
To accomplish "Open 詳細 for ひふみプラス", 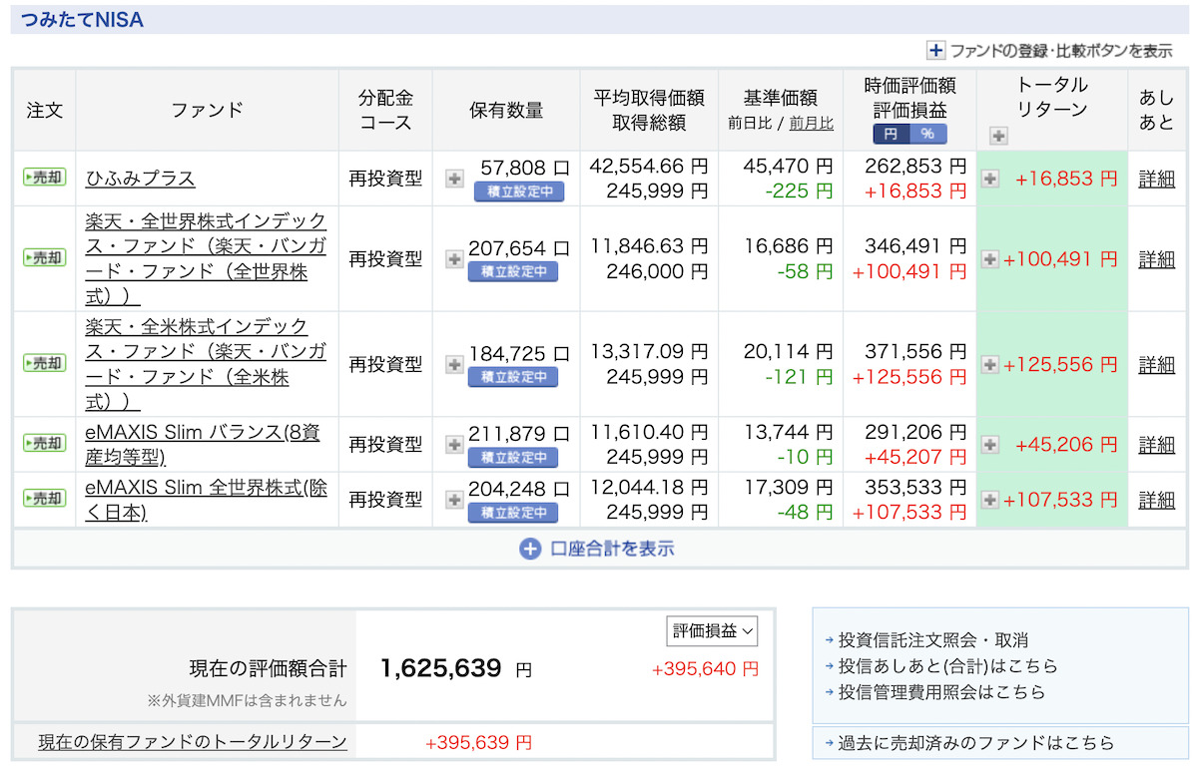I will [x=1157, y=180].
